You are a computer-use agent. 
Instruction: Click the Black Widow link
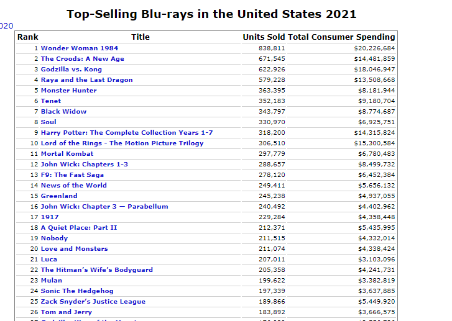tap(63, 111)
